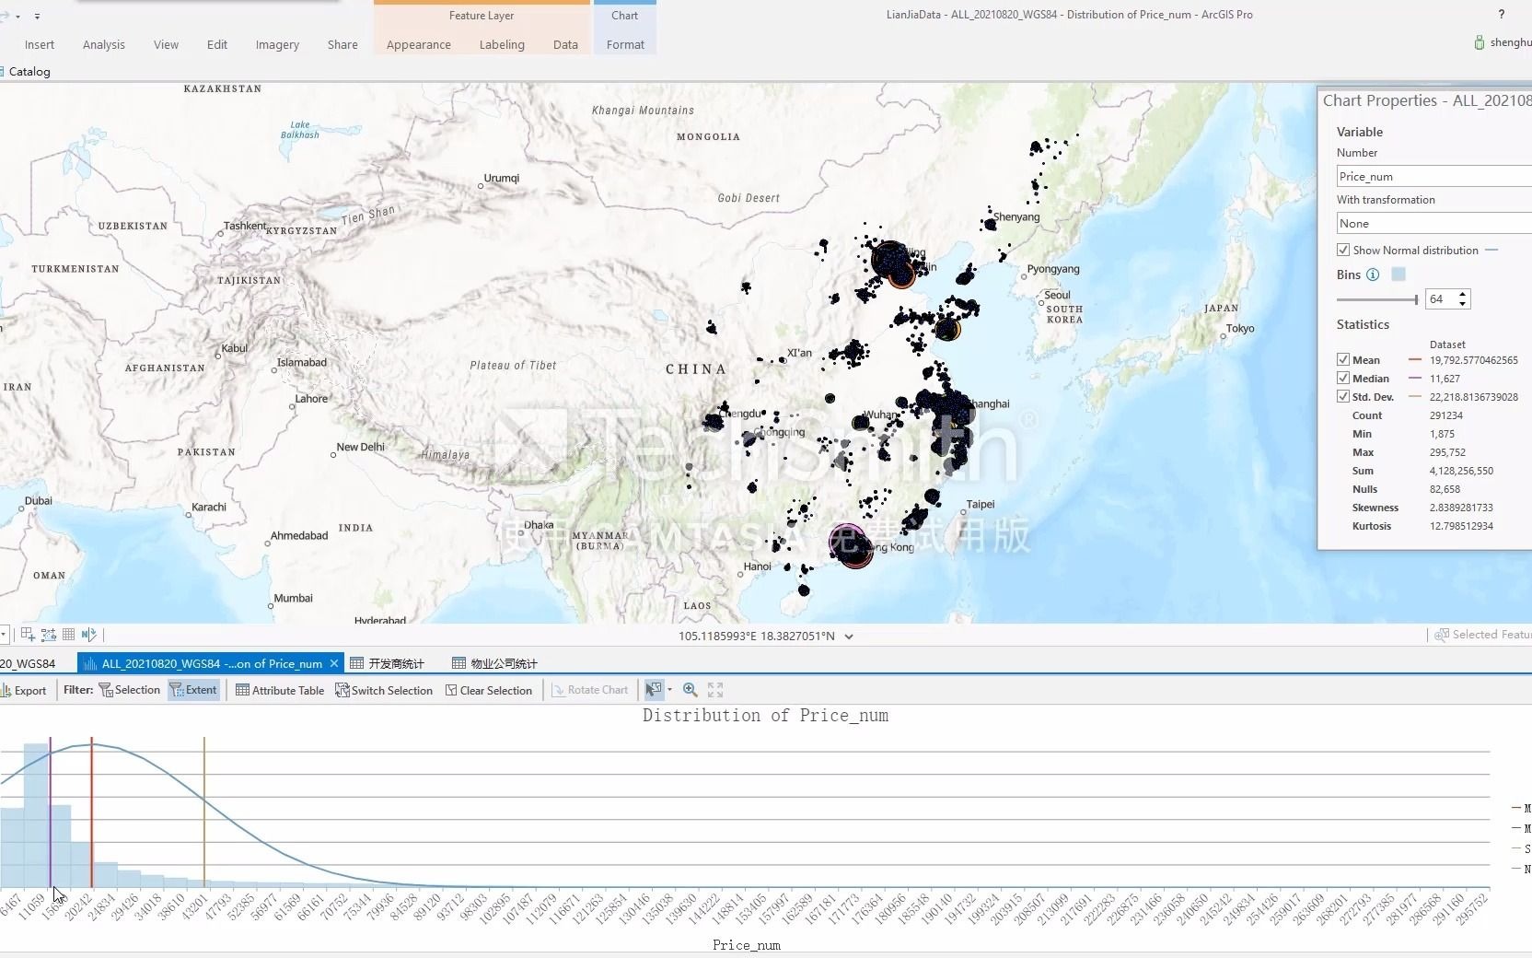Click the Clear Selection tool

point(488,690)
